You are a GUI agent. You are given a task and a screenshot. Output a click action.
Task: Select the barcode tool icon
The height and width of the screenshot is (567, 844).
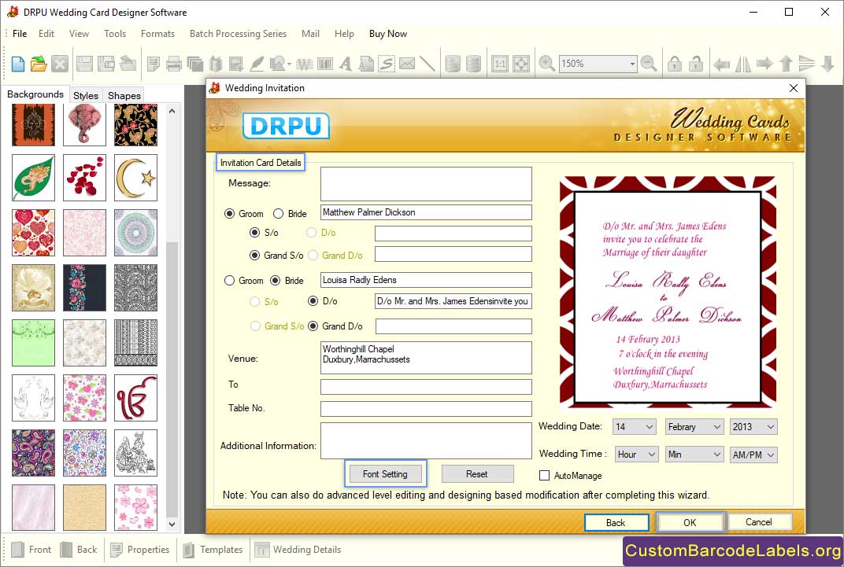coord(325,64)
